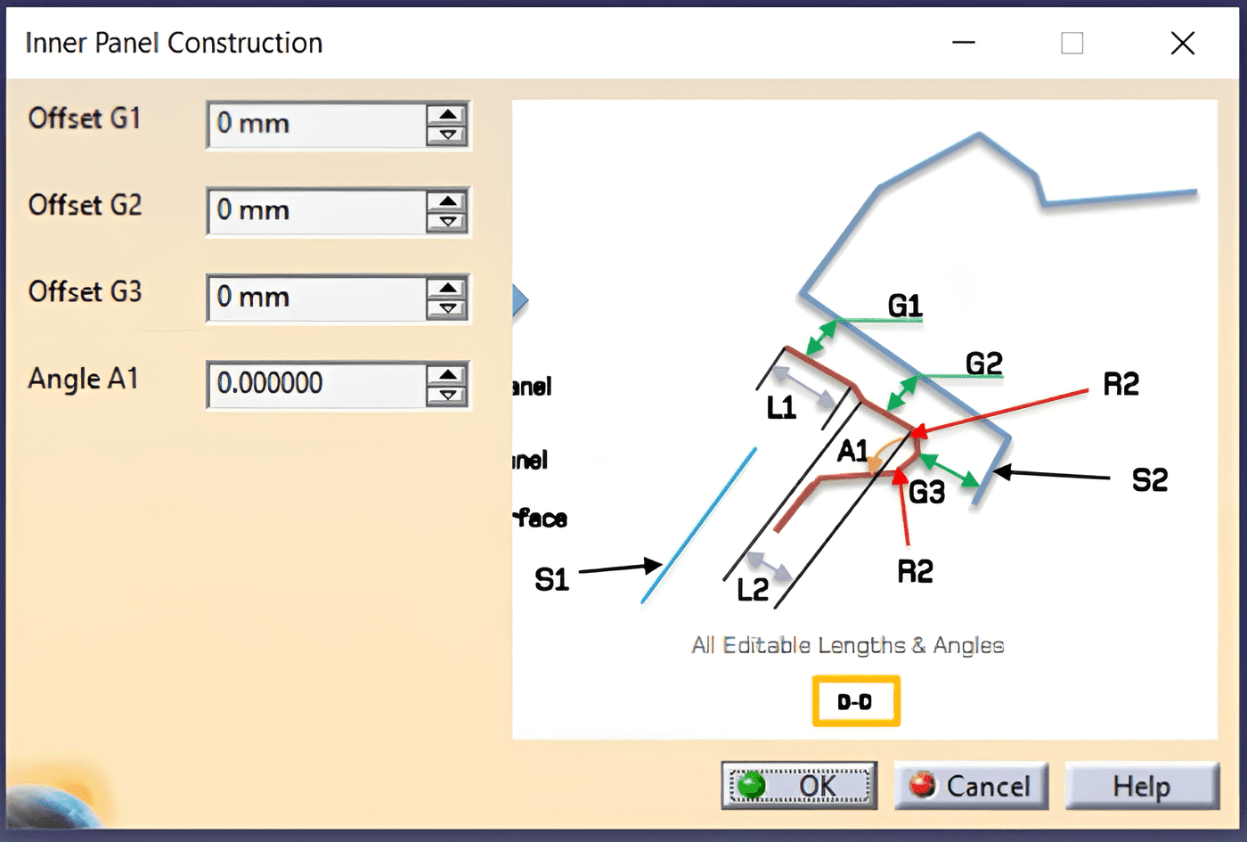Click the L1 label in the diagram
Image resolution: width=1247 pixels, height=842 pixels.
(x=781, y=408)
